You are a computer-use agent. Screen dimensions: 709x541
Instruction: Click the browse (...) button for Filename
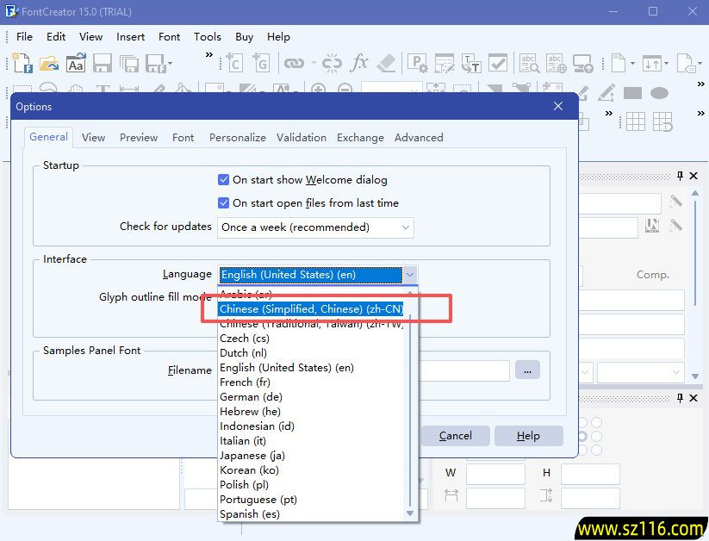pos(527,370)
